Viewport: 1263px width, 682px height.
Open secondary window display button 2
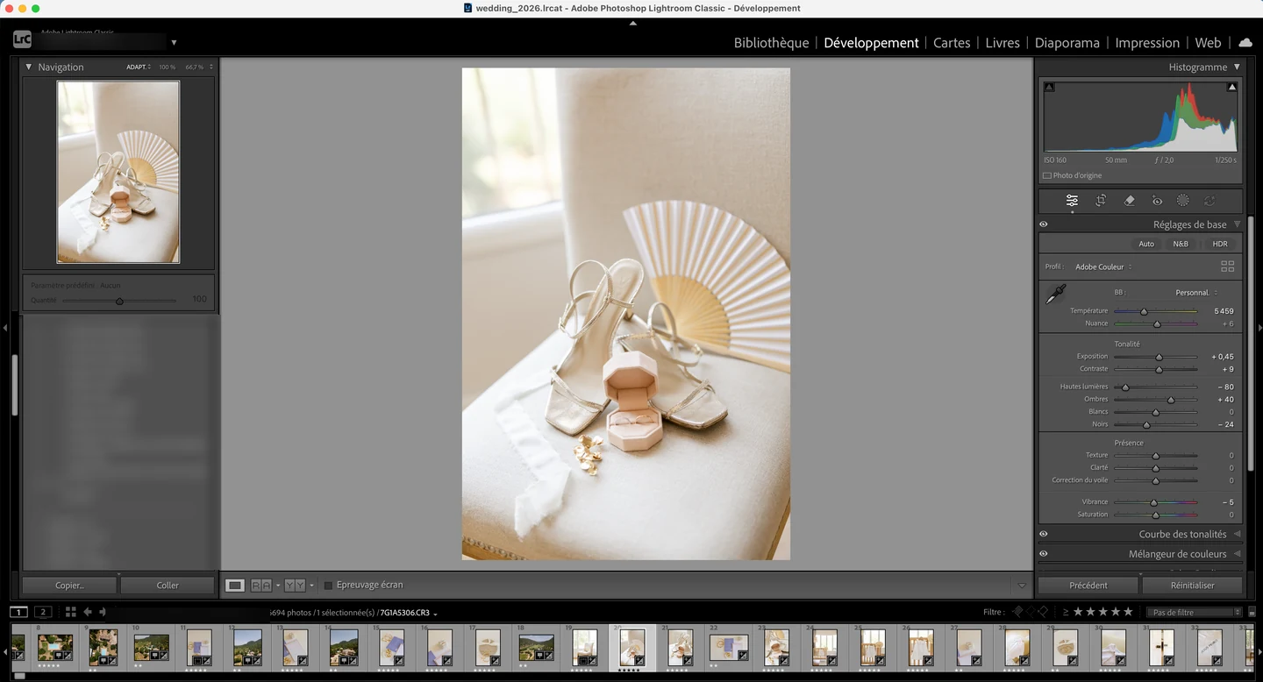point(43,612)
